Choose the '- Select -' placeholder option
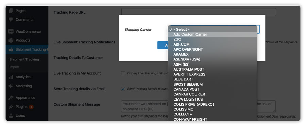This screenshot has width=306, height=126. 212,29
